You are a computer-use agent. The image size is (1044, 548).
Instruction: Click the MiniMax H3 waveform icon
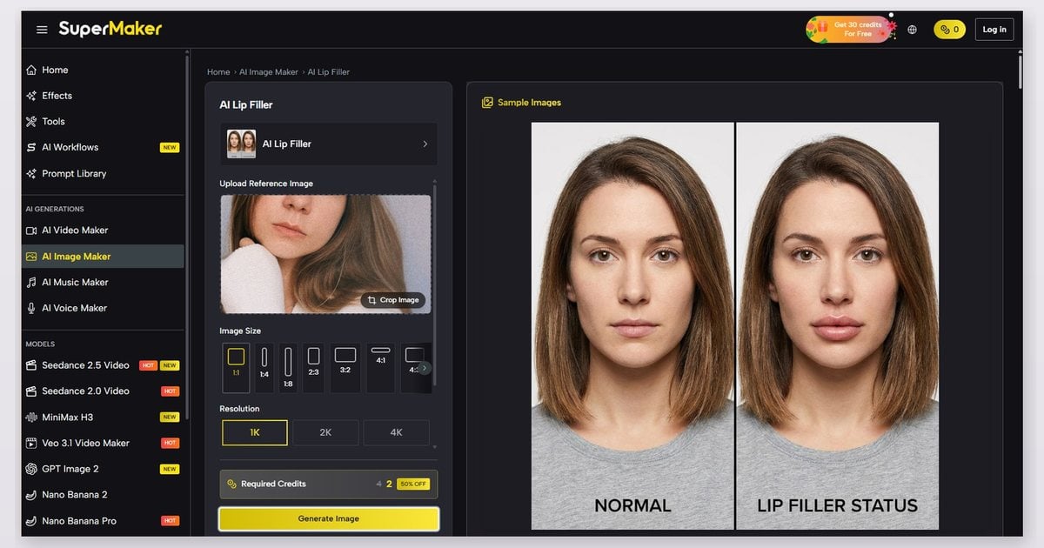coord(31,418)
